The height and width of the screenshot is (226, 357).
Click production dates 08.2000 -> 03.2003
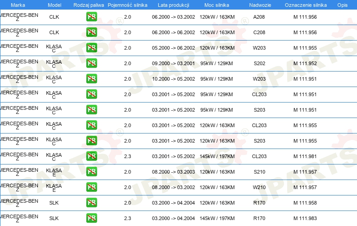173,172
